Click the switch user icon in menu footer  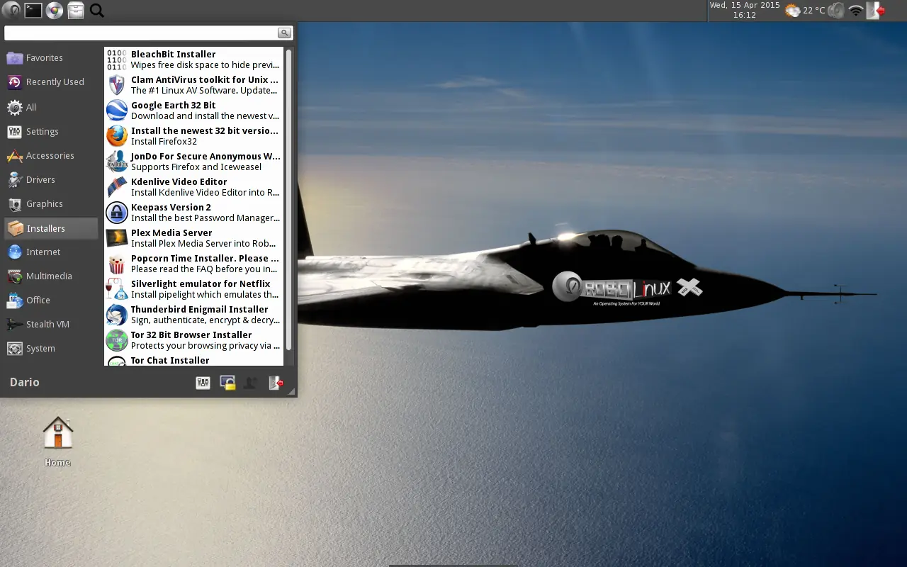pyautogui.click(x=250, y=383)
